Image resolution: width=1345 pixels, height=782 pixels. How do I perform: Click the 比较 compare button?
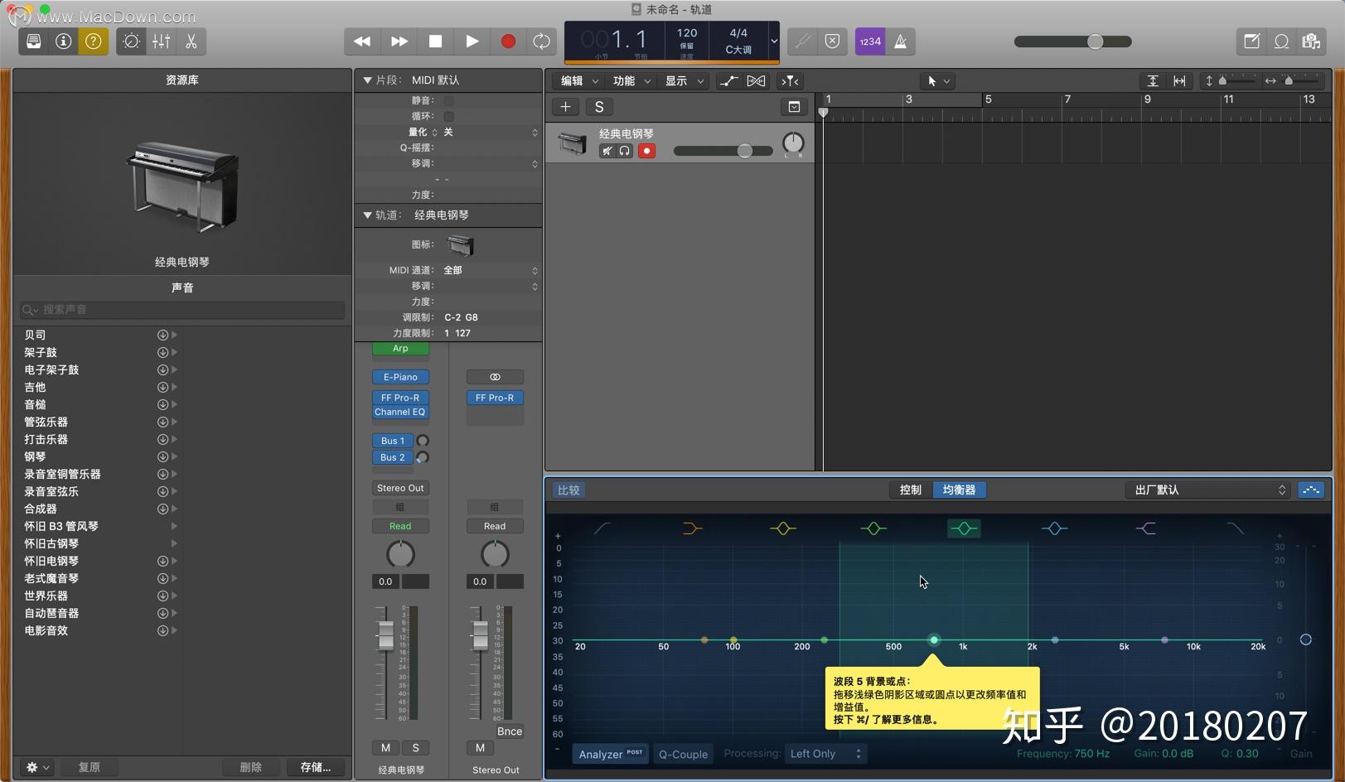[568, 490]
